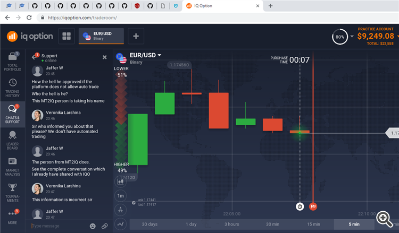This screenshot has height=233, width=399.
Task: Click the ask/bid help question icon
Action: [x=134, y=203]
